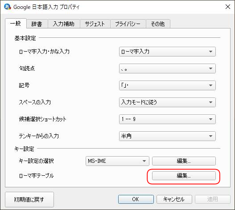Click the 記号 label
Screen dimensions: 235x210
(x=24, y=85)
